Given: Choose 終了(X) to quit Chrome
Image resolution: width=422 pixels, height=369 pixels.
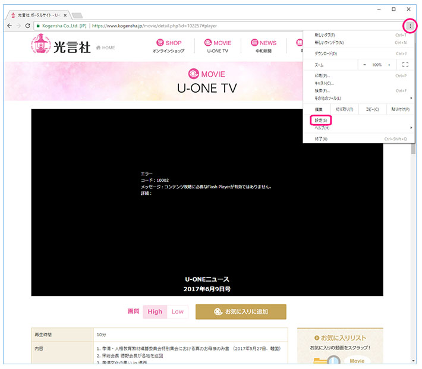Looking at the screenshot, I should (359, 139).
